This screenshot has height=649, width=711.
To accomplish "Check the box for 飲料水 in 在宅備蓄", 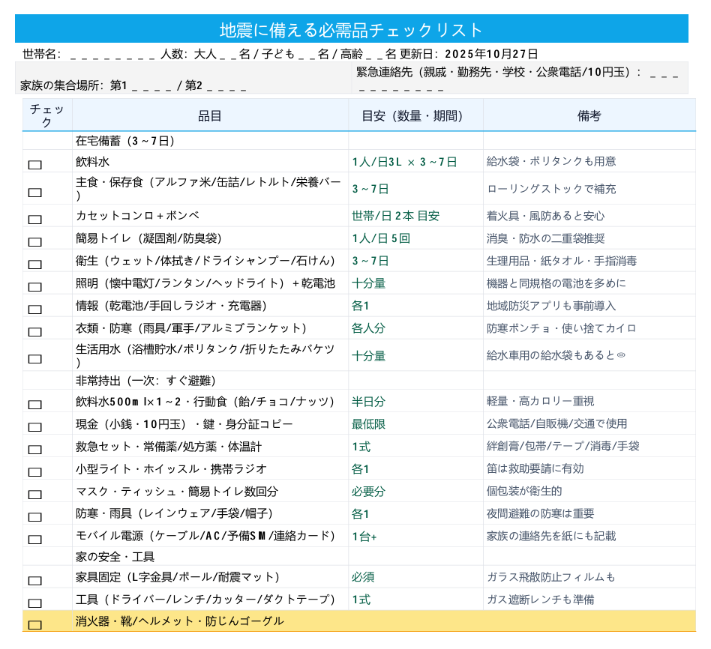I will click(x=34, y=165).
